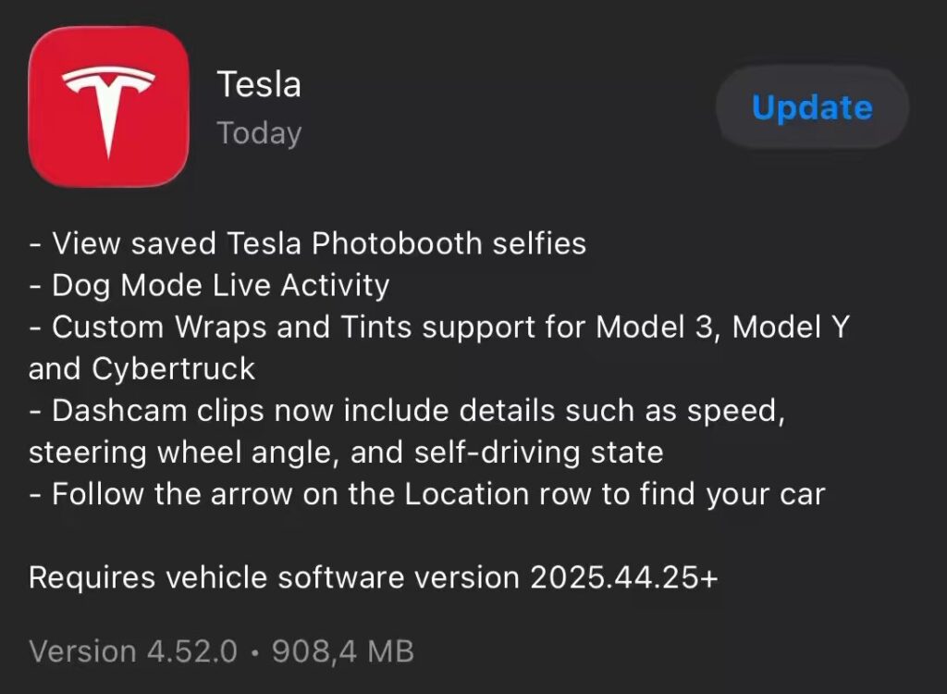Tap the self-driving state phrase
The height and width of the screenshot is (694, 947).
coord(539,452)
